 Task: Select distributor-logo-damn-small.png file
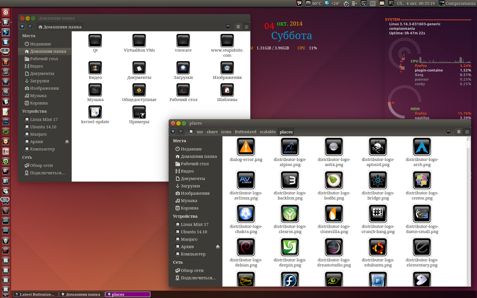[x=422, y=214]
